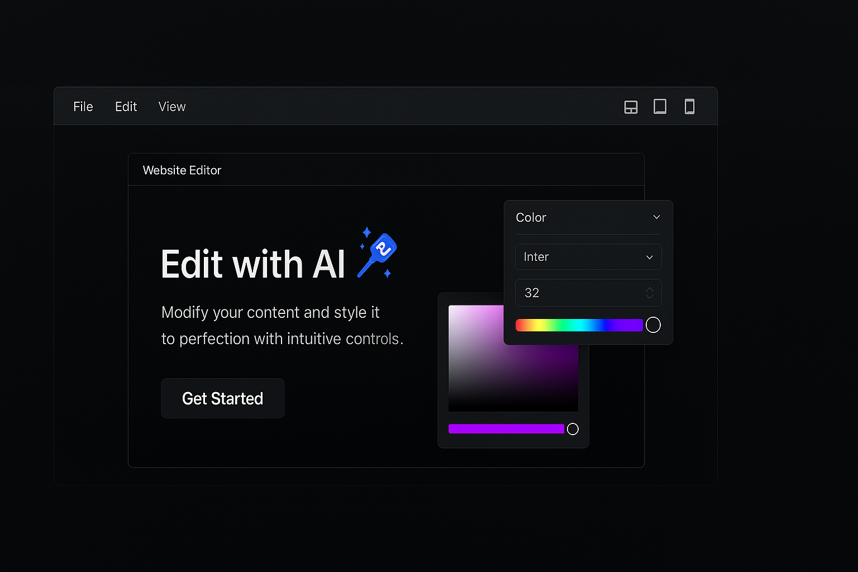Select the "Modify your content" paragraph text
The height and width of the screenshot is (572, 858).
click(x=270, y=312)
